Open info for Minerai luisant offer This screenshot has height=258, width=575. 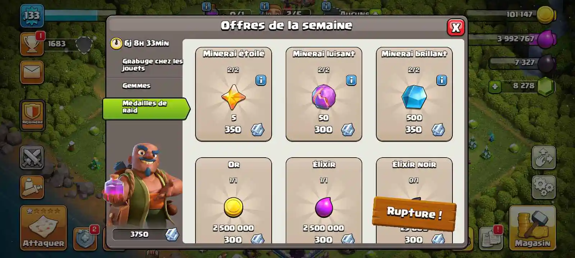click(351, 80)
